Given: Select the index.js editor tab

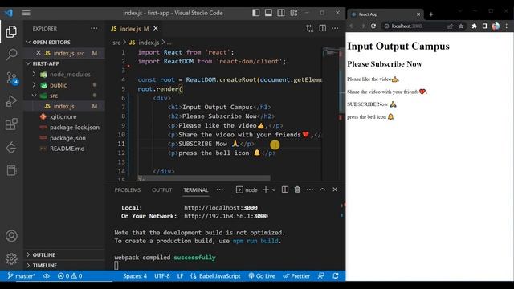Looking at the screenshot, I should (x=135, y=29).
